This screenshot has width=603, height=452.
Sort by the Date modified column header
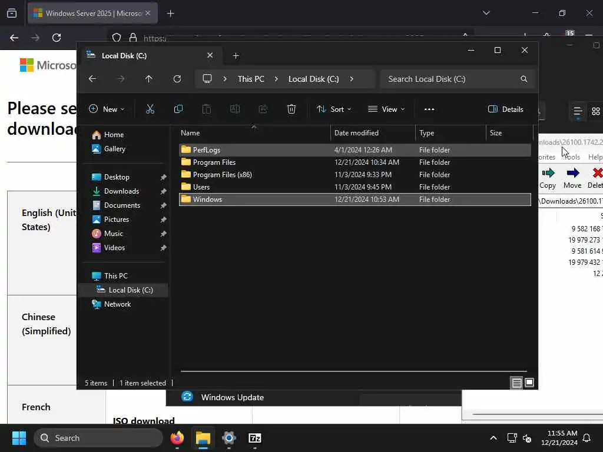click(373, 133)
